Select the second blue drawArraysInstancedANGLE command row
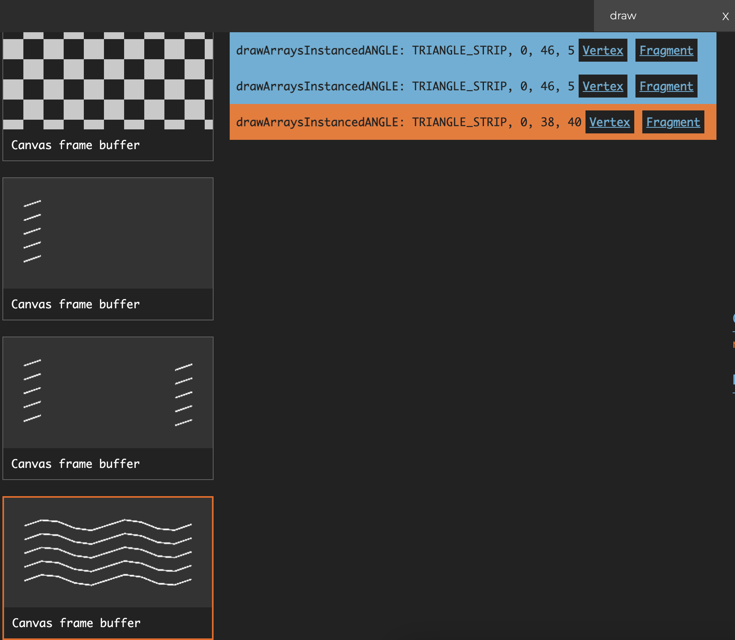Viewport: 735px width, 640px height. pyautogui.click(x=403, y=86)
